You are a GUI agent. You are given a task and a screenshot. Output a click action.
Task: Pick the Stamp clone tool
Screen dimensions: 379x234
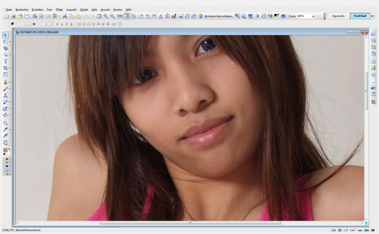5,96
